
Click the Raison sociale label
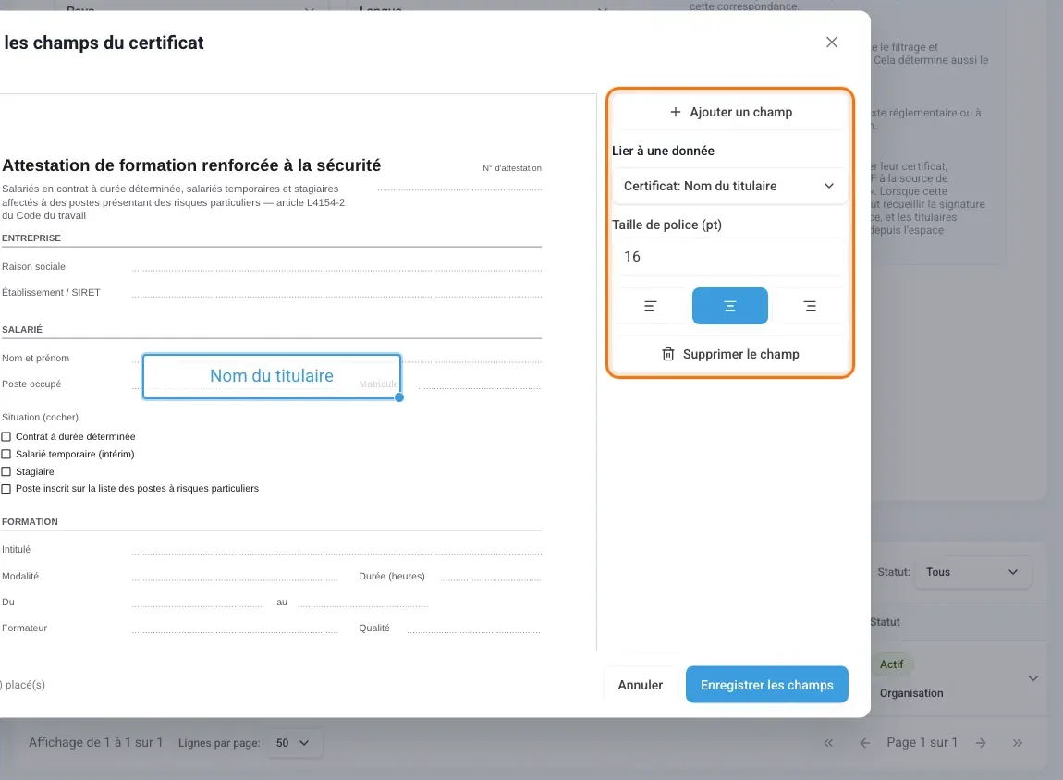pyautogui.click(x=34, y=266)
